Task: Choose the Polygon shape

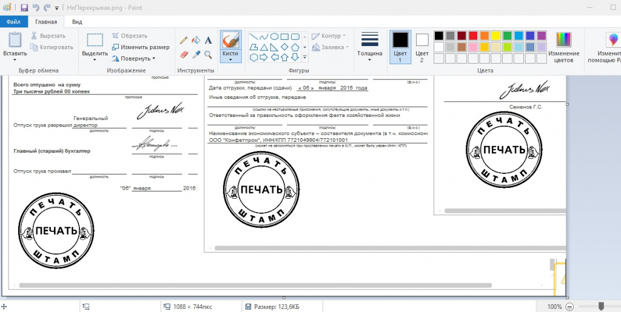Action: pos(253,47)
